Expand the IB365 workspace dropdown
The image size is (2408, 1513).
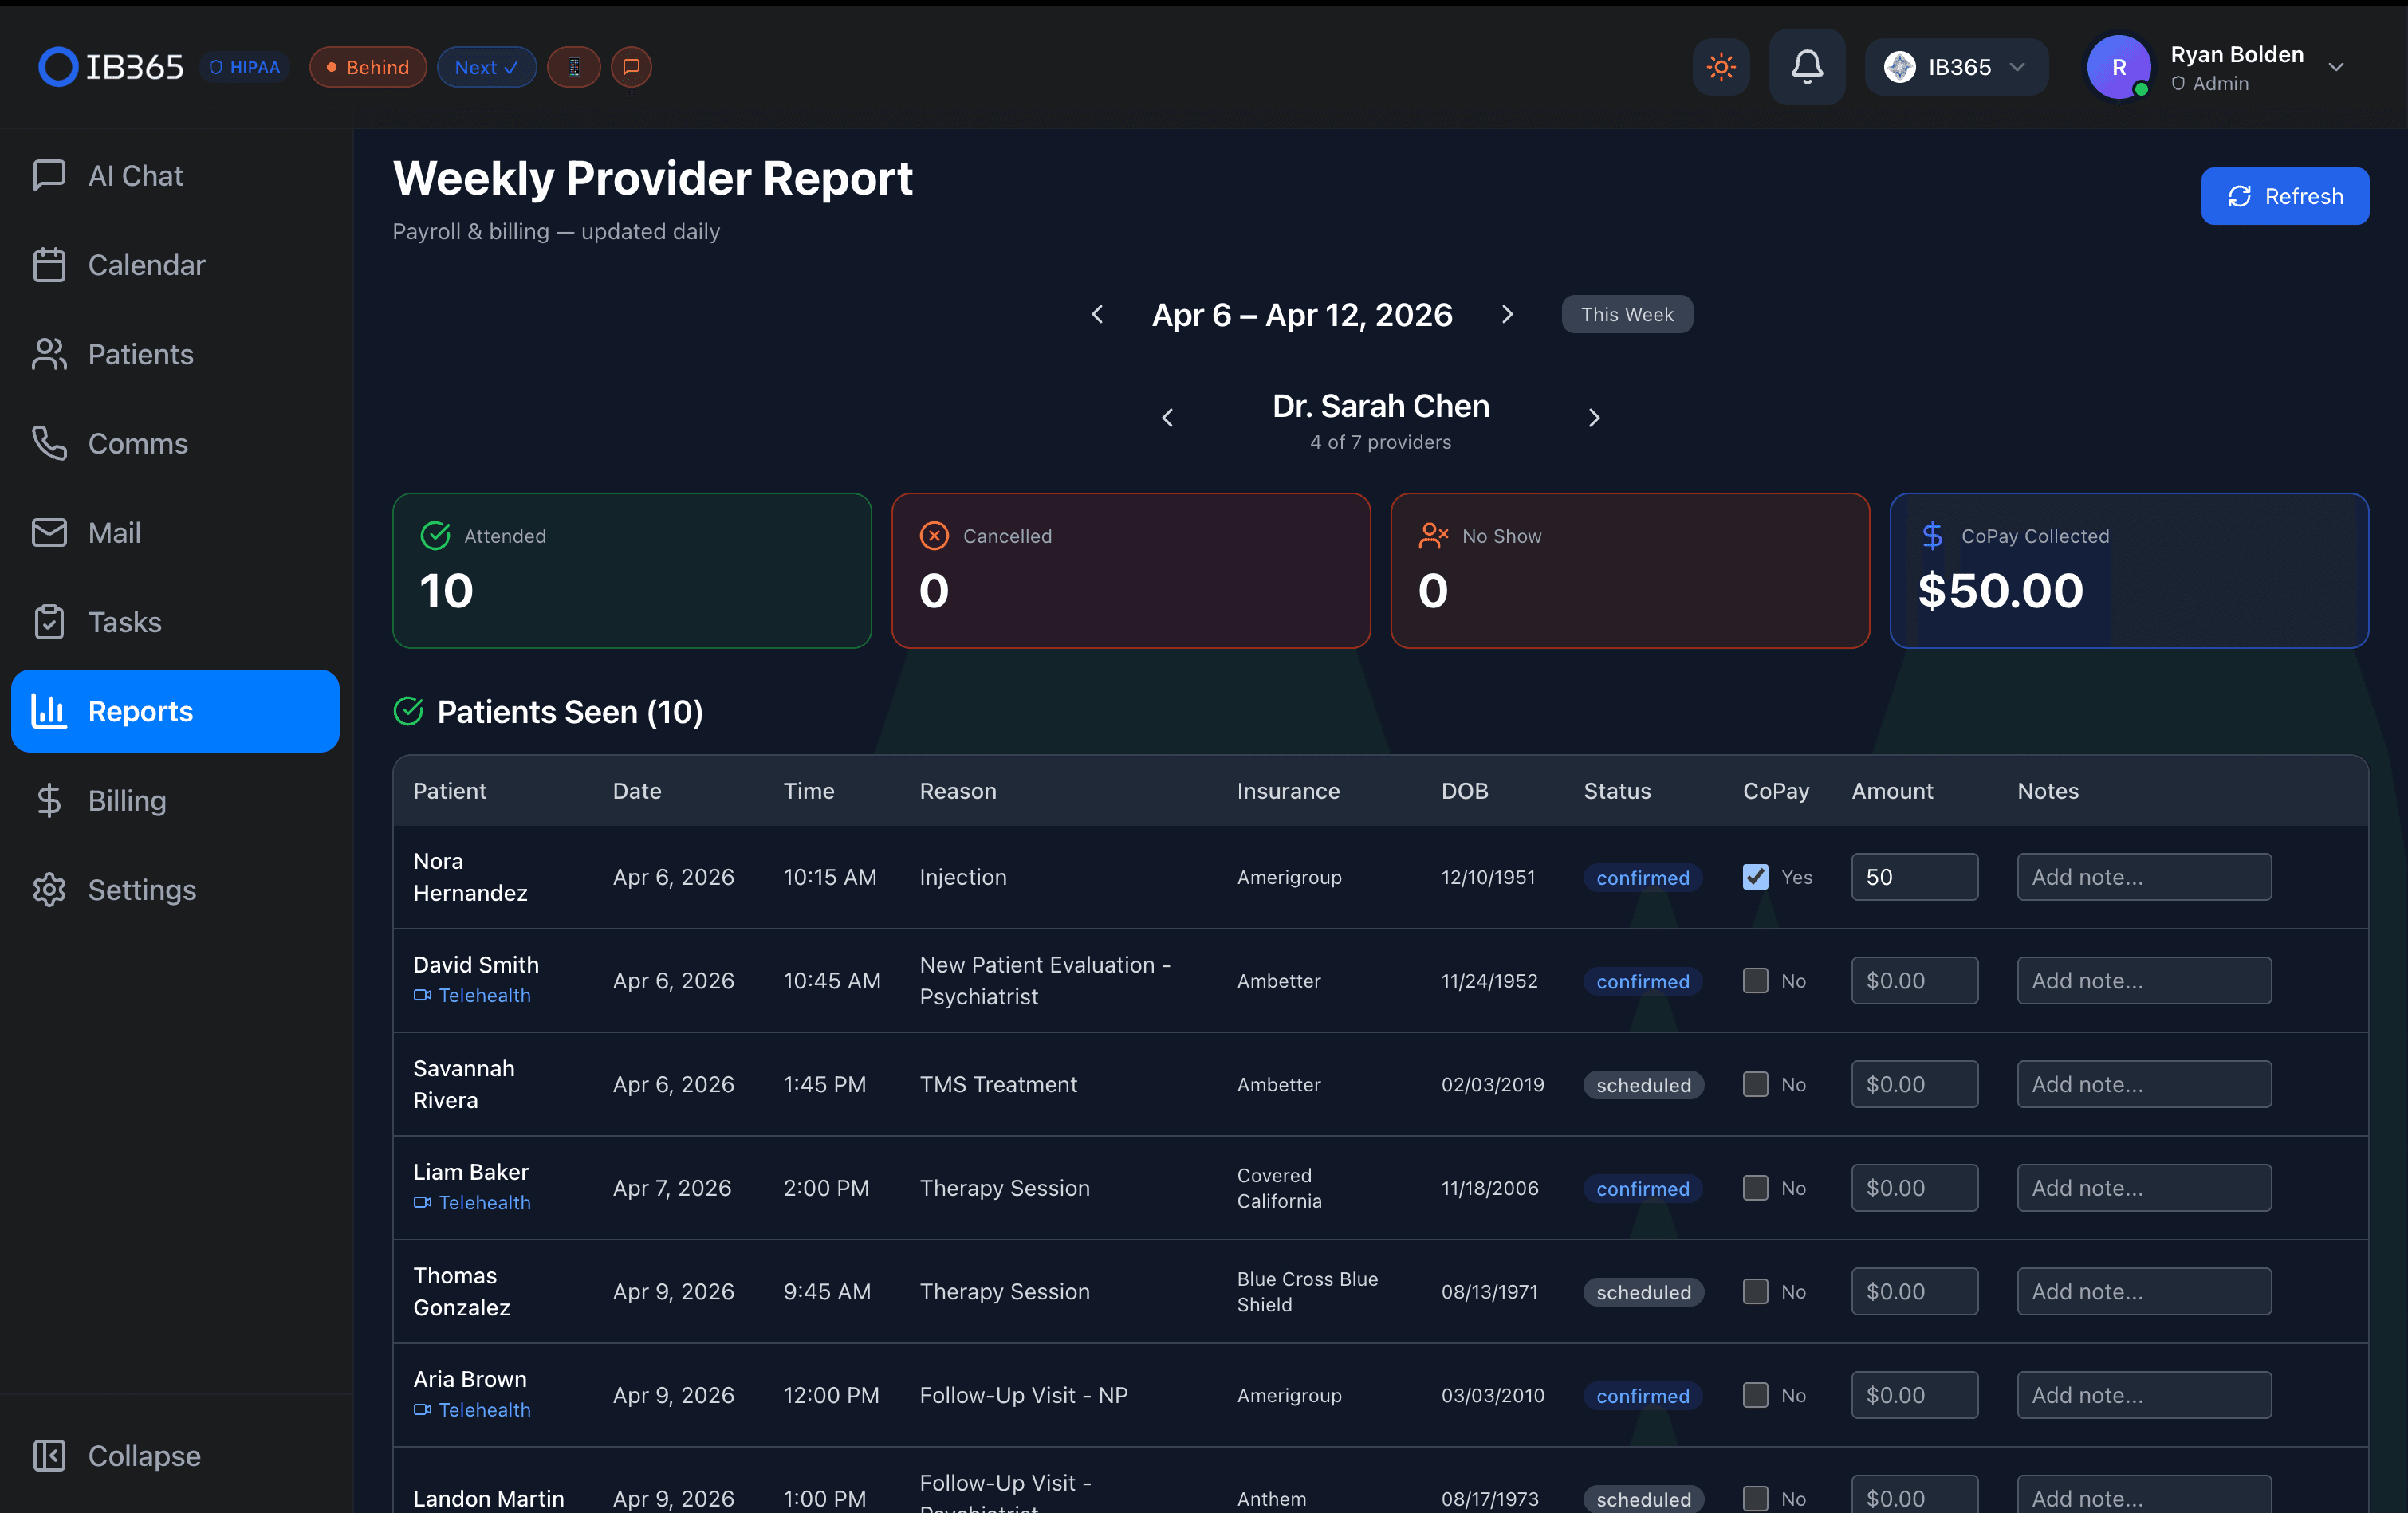coord(2017,67)
